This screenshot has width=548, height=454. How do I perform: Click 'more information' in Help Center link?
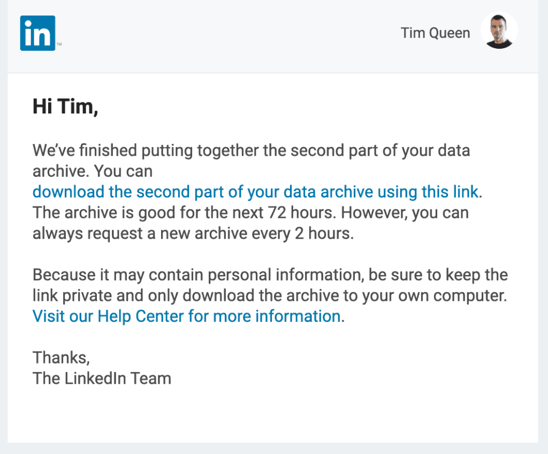coord(276,316)
